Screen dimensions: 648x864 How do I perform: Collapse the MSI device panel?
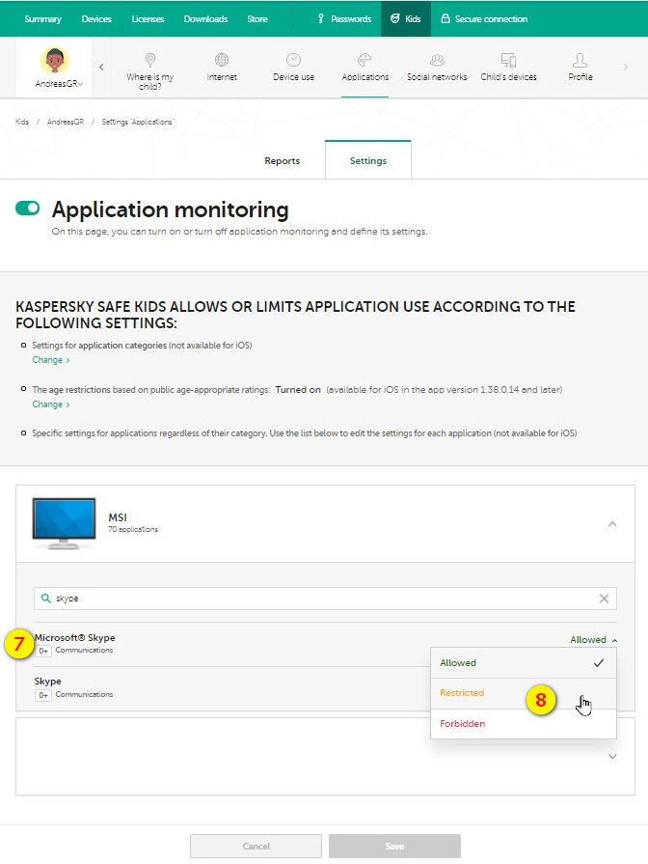pos(612,524)
